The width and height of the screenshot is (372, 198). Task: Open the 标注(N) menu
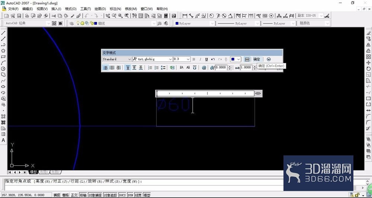tap(115, 9)
